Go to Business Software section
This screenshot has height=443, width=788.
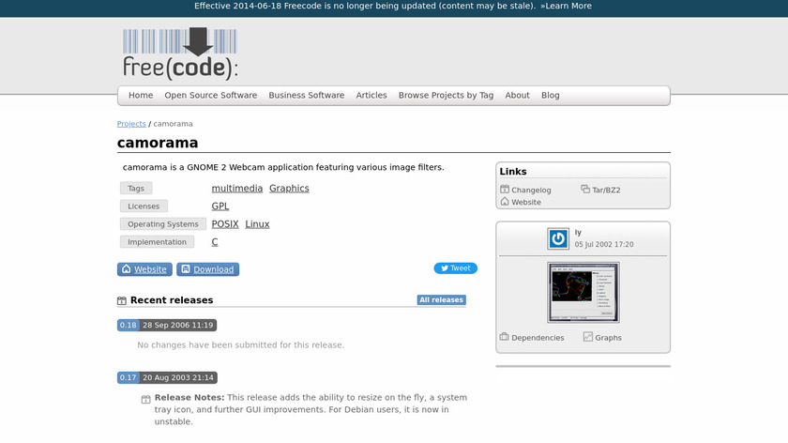click(x=307, y=95)
